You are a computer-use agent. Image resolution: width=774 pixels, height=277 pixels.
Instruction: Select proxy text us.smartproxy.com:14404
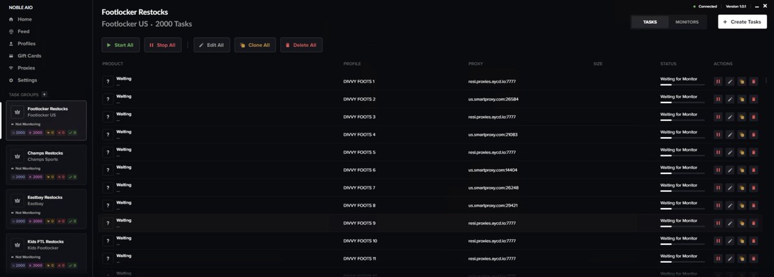pos(493,170)
